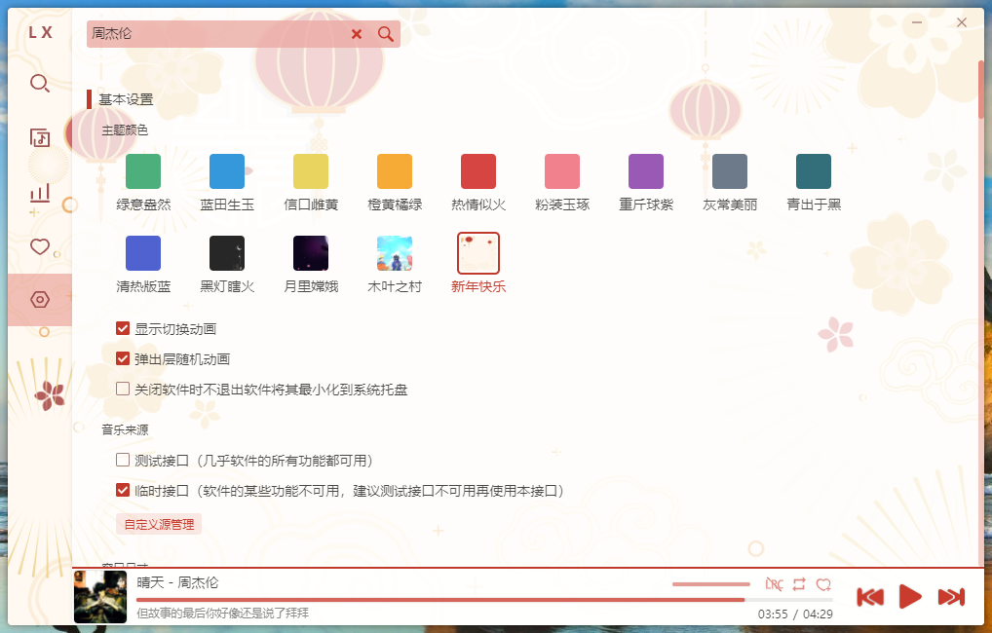The image size is (992, 633).
Task: Open the music list page in sidebar
Action: point(39,138)
